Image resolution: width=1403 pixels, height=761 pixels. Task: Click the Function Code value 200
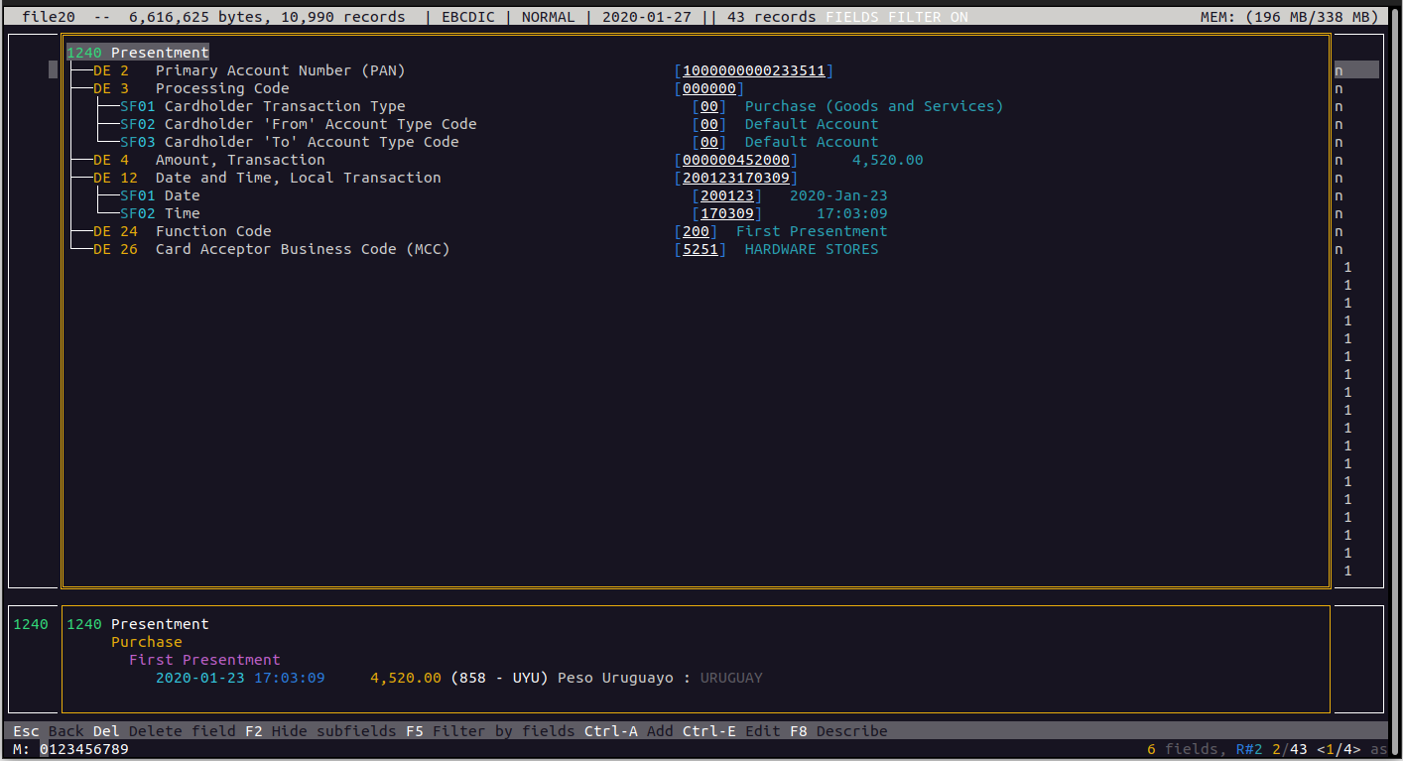(696, 231)
